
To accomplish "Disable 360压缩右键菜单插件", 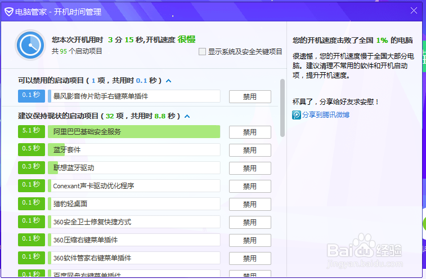I will coord(250,240).
